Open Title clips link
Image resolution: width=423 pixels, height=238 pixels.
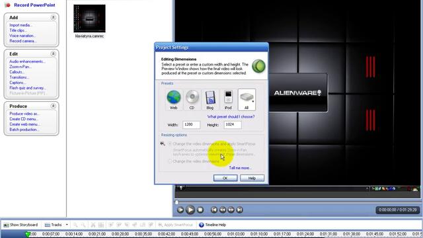[x=18, y=30]
